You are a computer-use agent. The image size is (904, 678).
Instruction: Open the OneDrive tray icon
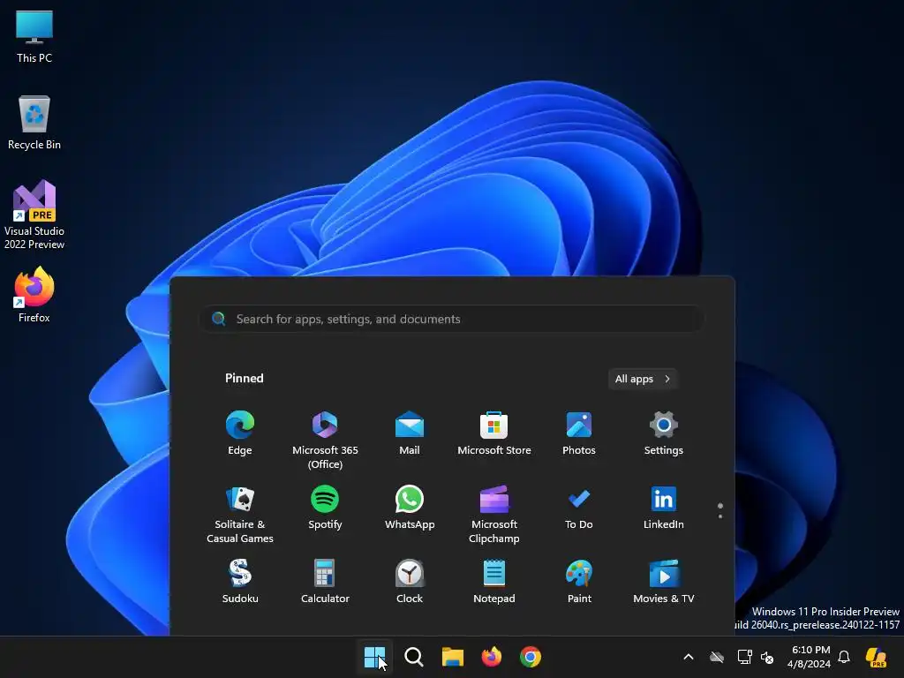pos(717,657)
